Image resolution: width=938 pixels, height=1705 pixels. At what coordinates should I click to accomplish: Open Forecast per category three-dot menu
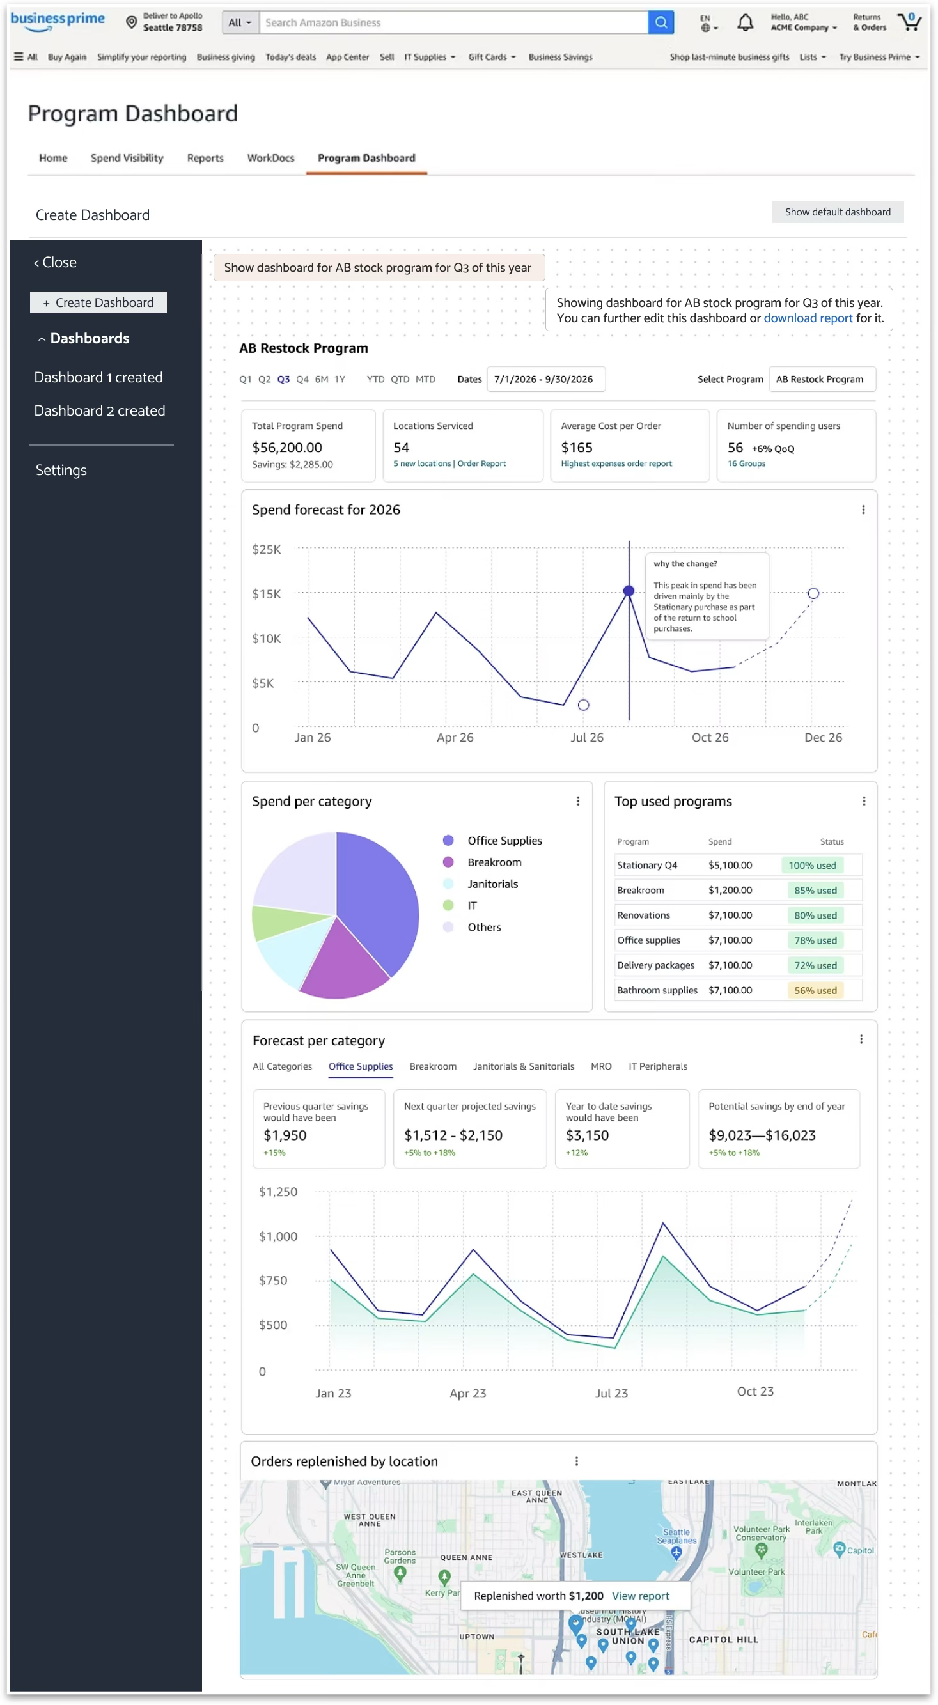coord(861,1039)
